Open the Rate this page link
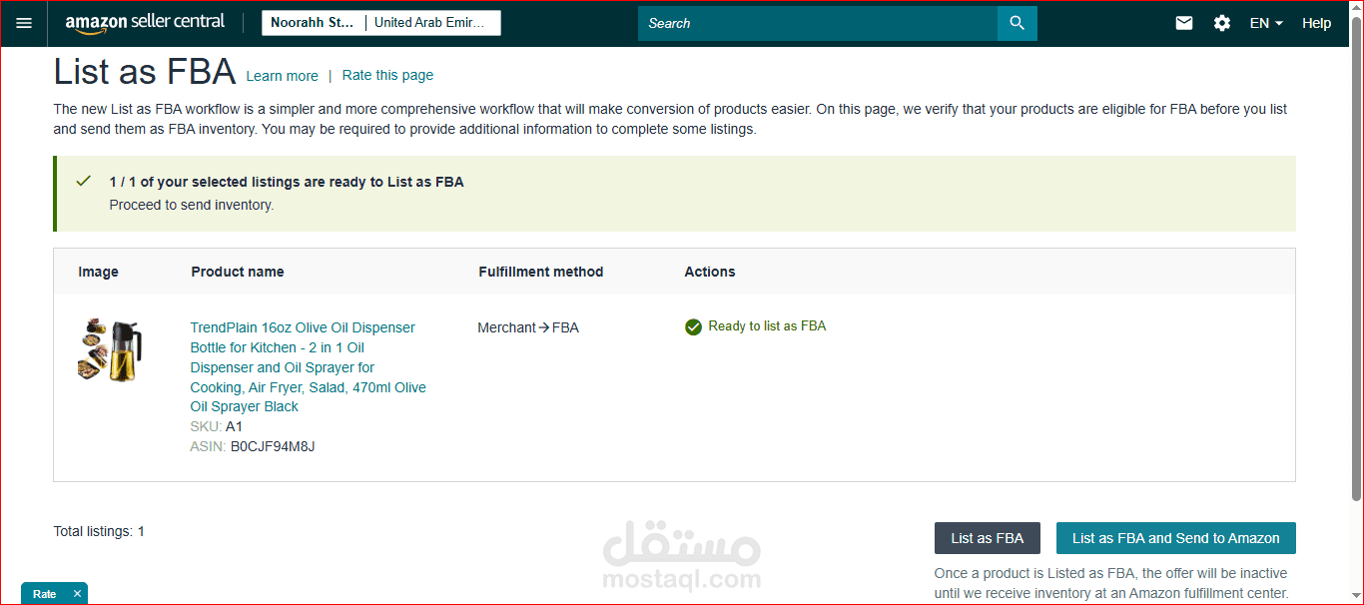The width and height of the screenshot is (1364, 605). click(x=387, y=75)
